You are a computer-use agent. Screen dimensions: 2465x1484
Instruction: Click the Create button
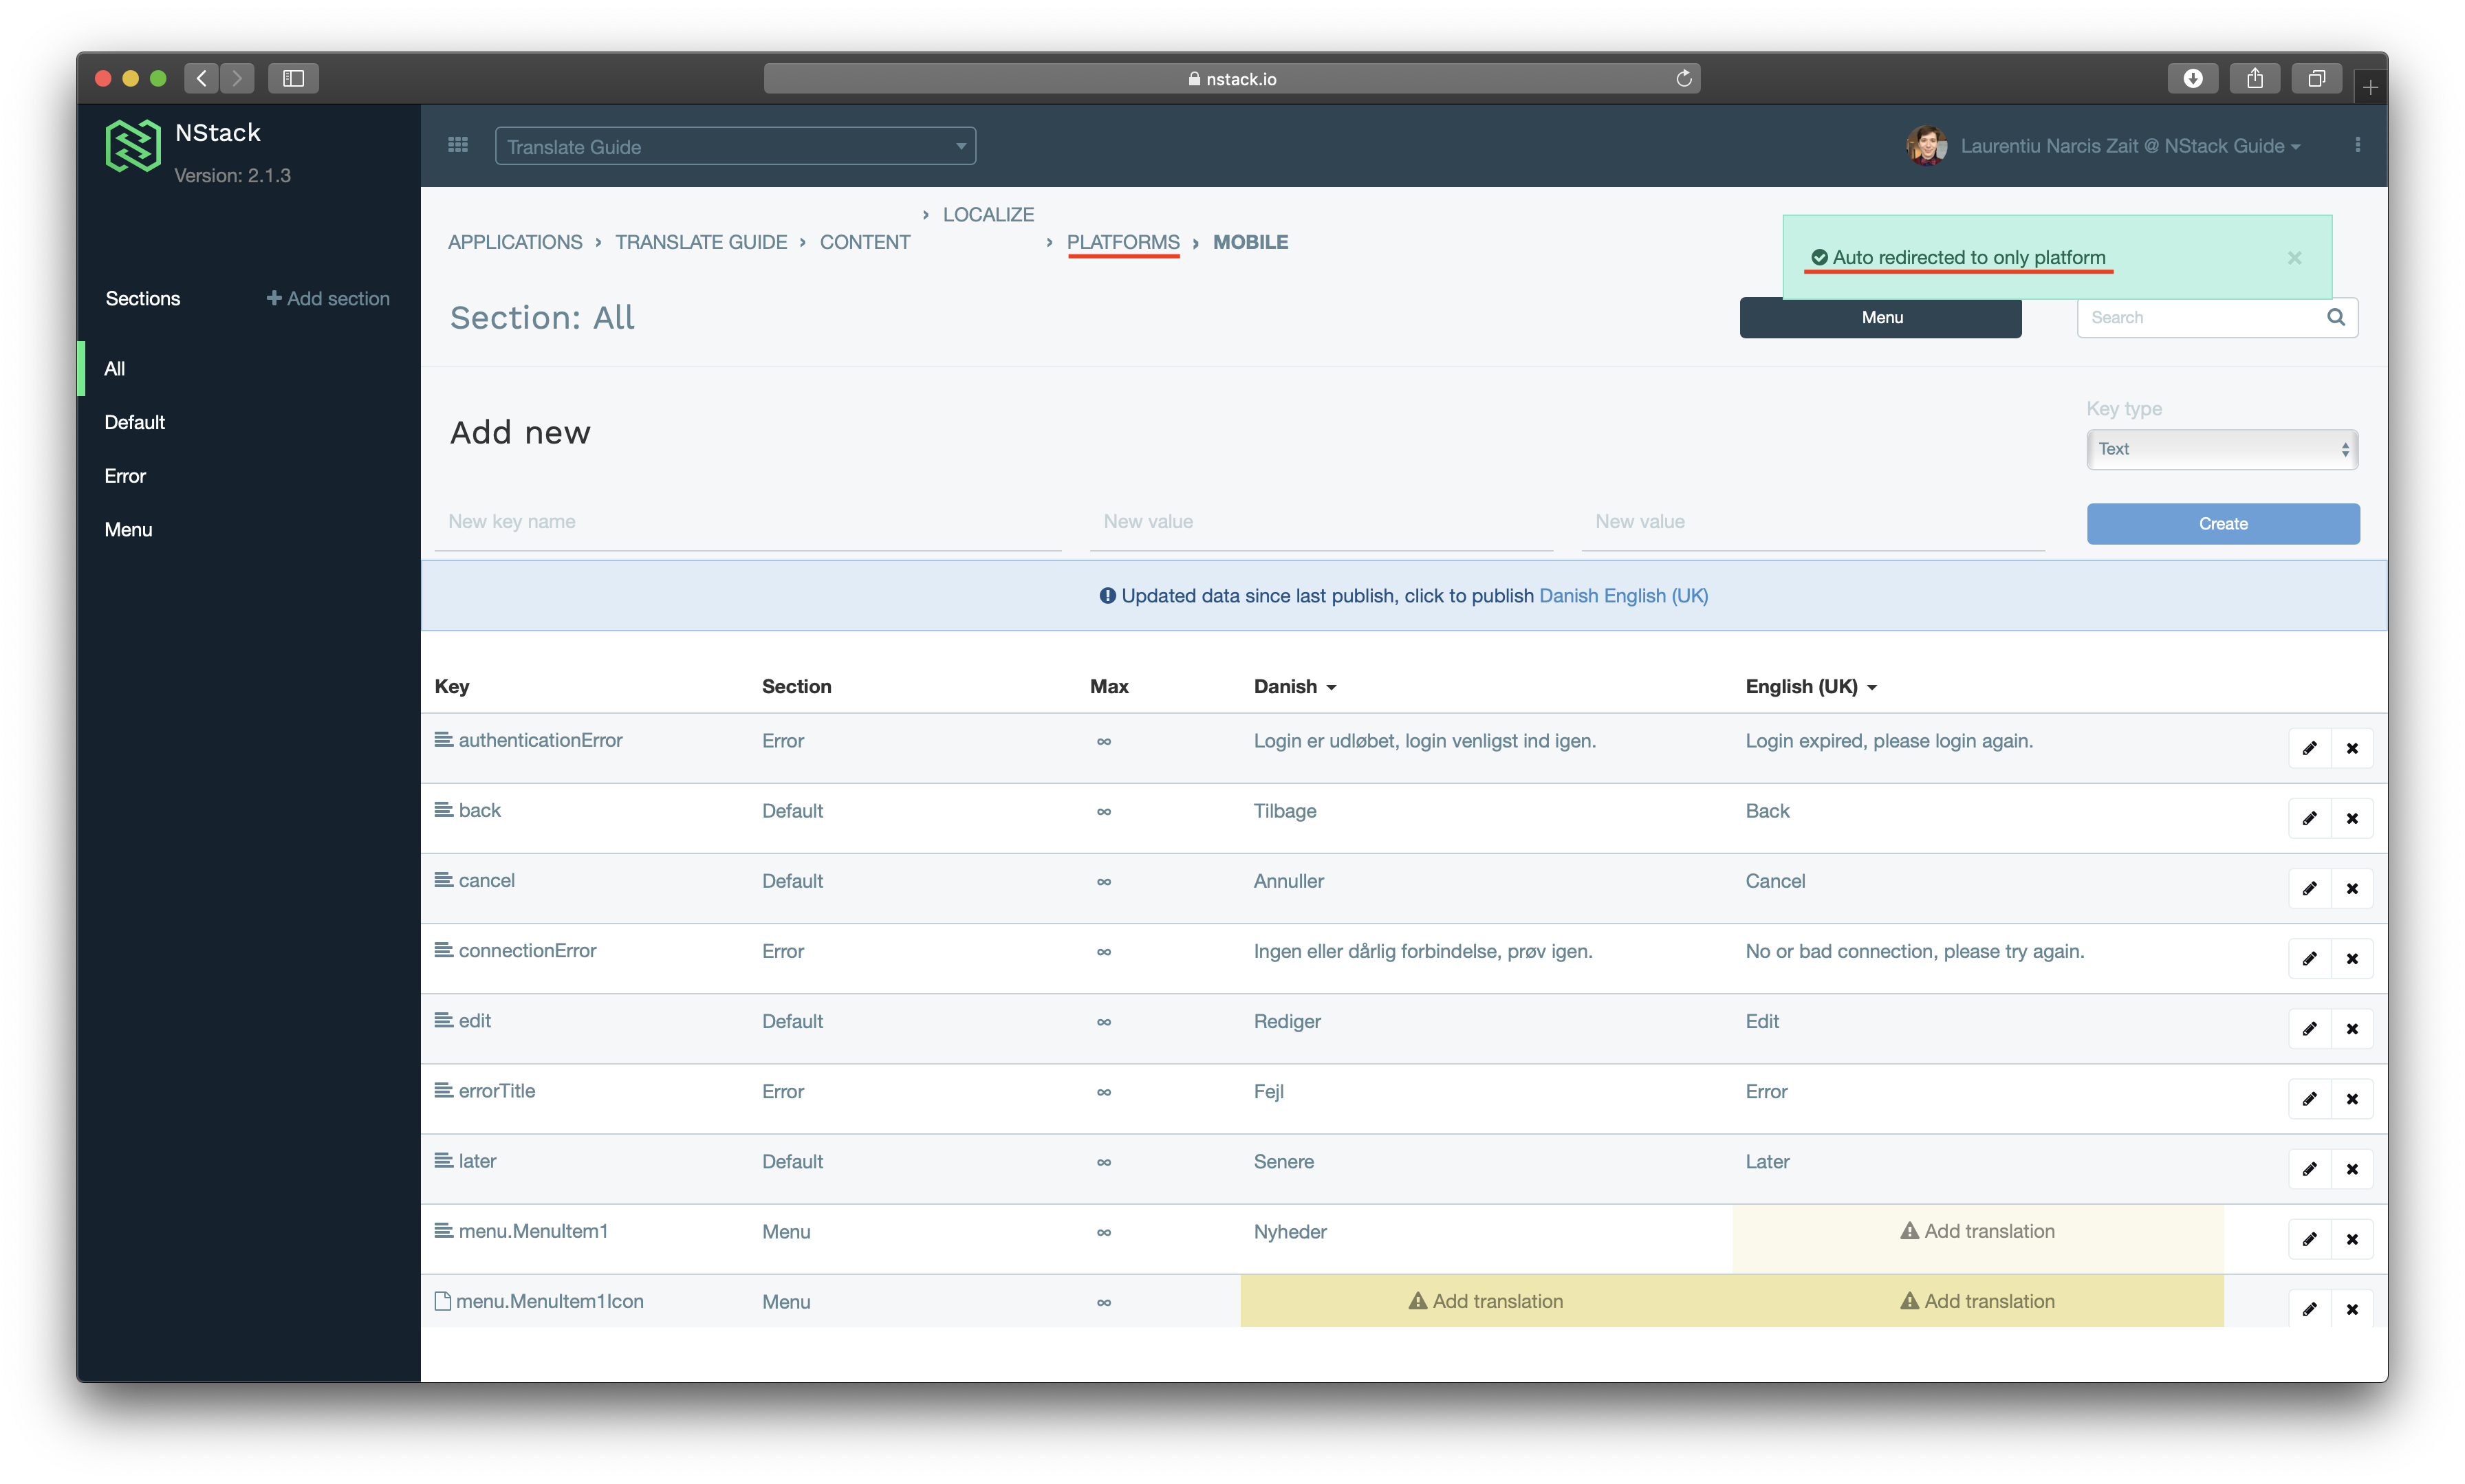point(2222,524)
